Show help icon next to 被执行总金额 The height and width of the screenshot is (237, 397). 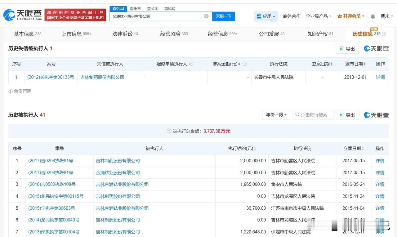pos(169,131)
